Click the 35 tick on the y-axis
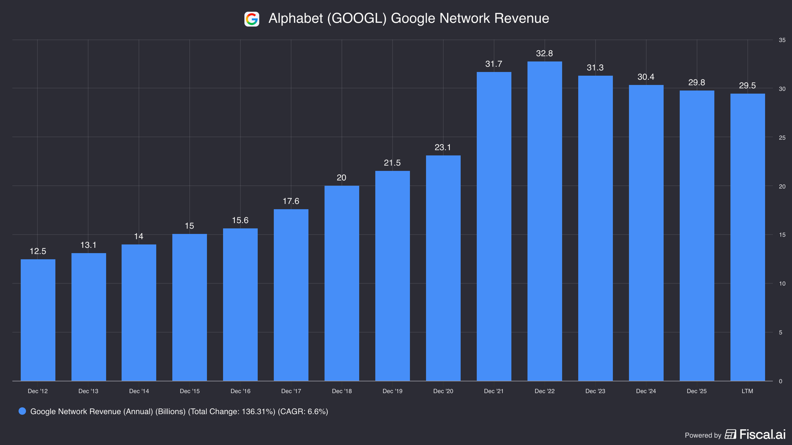 pos(782,40)
